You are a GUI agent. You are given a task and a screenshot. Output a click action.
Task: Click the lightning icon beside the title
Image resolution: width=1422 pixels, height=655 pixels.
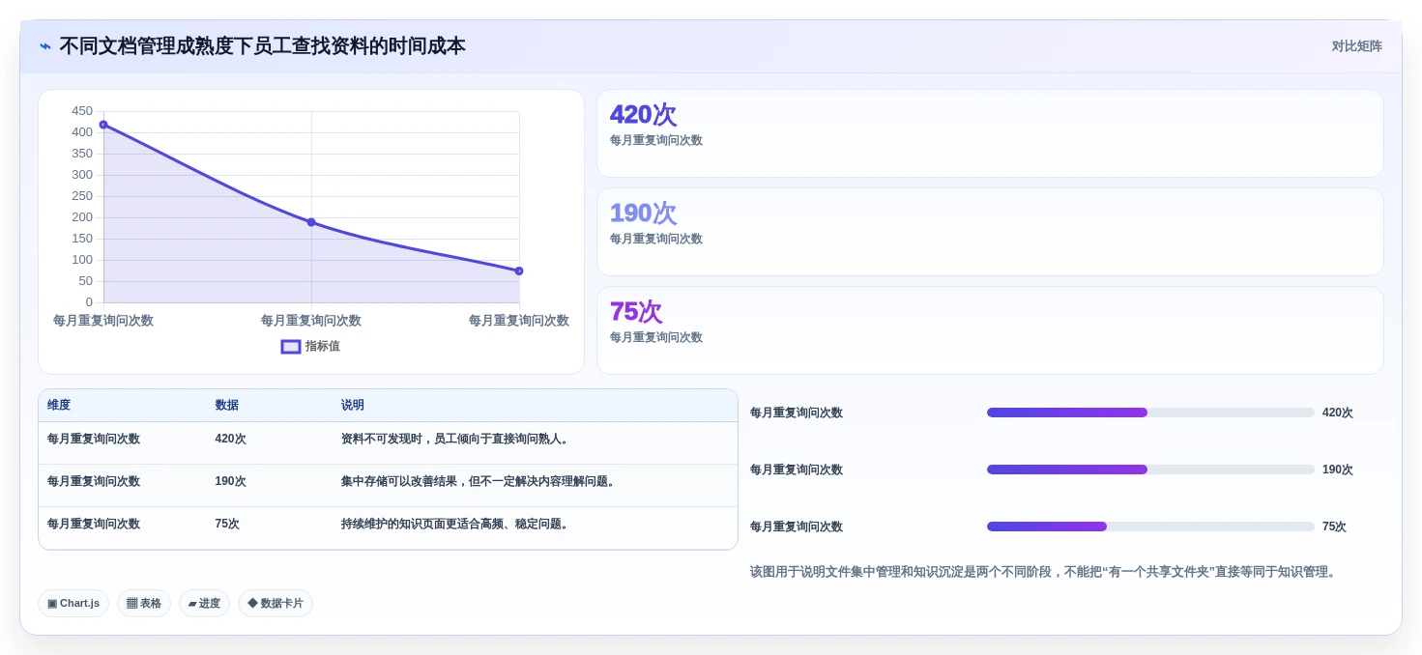coord(45,46)
